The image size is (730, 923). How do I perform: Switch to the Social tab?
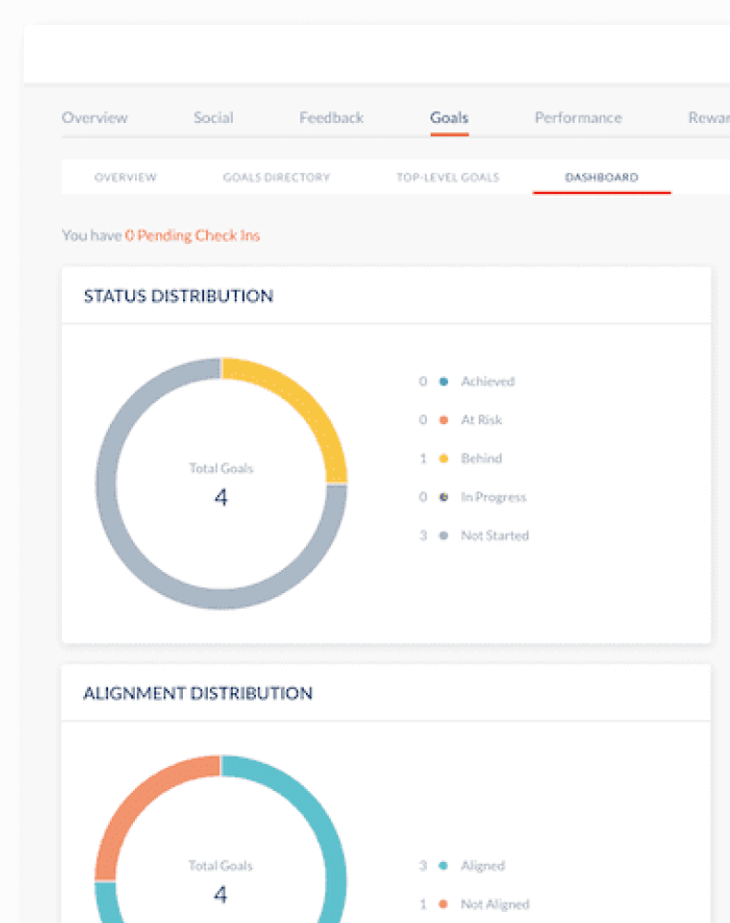coord(213,117)
